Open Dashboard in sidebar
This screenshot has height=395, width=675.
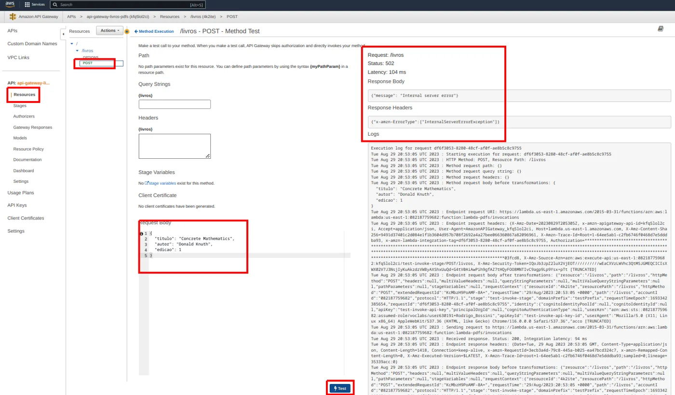[x=24, y=171]
